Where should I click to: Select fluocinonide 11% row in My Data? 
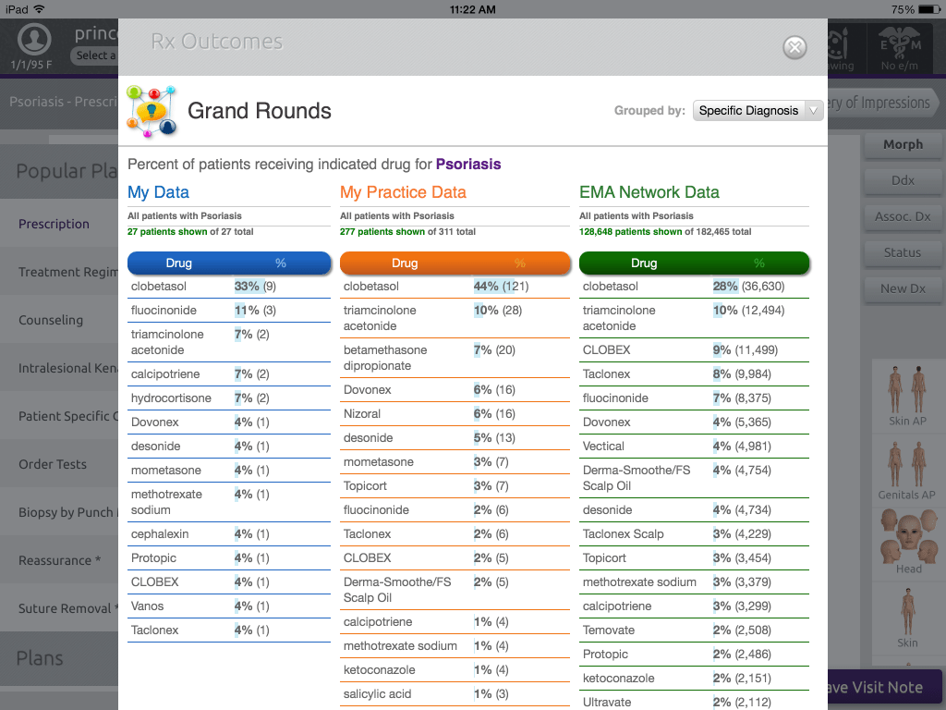229,311
